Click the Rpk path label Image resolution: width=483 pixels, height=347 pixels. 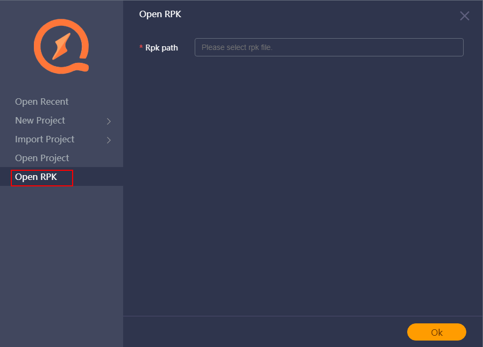coord(161,48)
